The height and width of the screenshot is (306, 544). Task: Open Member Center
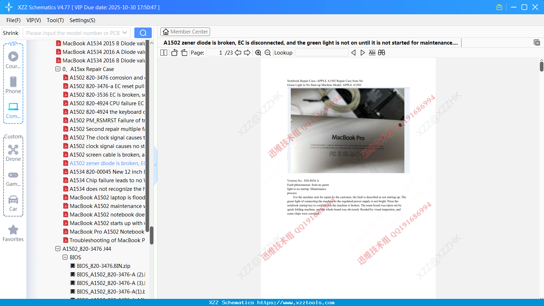tap(185, 32)
